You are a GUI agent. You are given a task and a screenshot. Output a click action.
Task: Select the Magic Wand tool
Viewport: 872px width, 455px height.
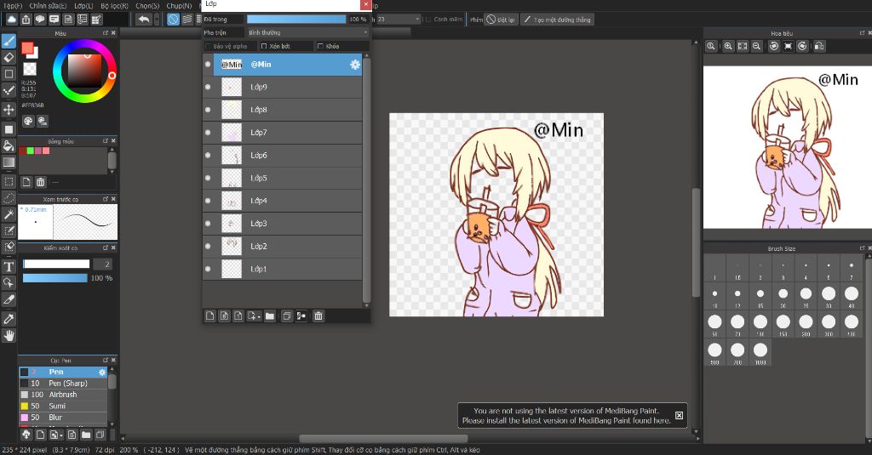[9, 213]
